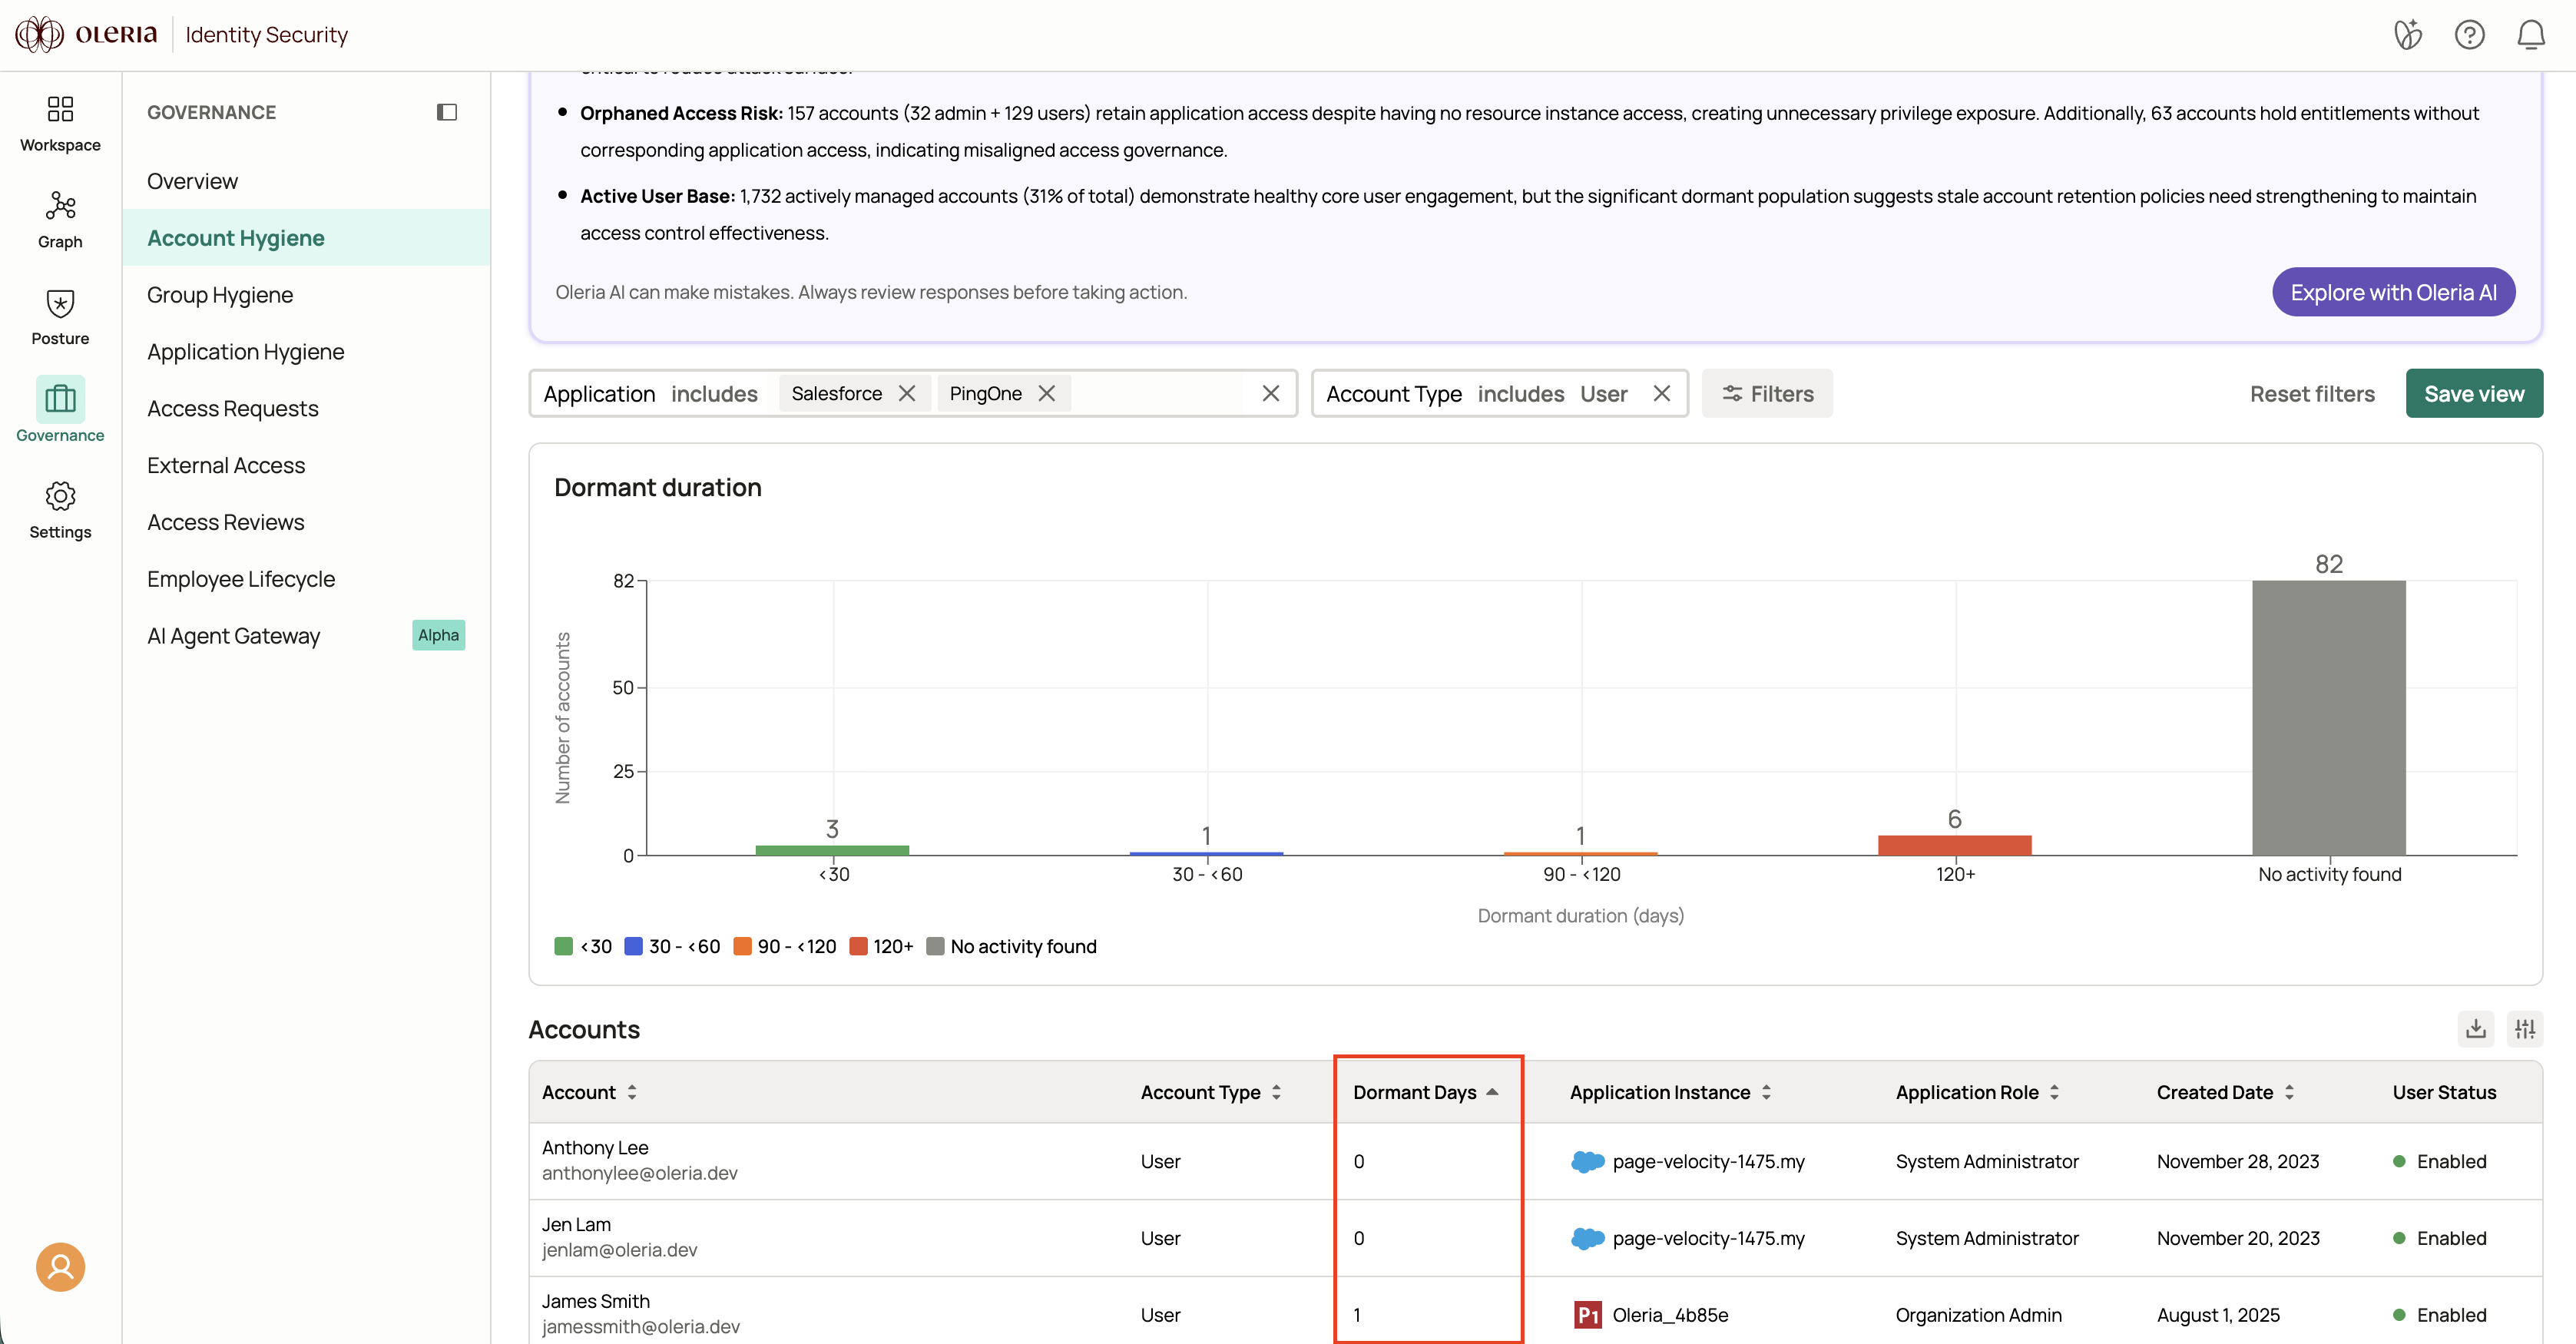The width and height of the screenshot is (2576, 1344).
Task: Open the help question mark icon
Action: tap(2469, 35)
